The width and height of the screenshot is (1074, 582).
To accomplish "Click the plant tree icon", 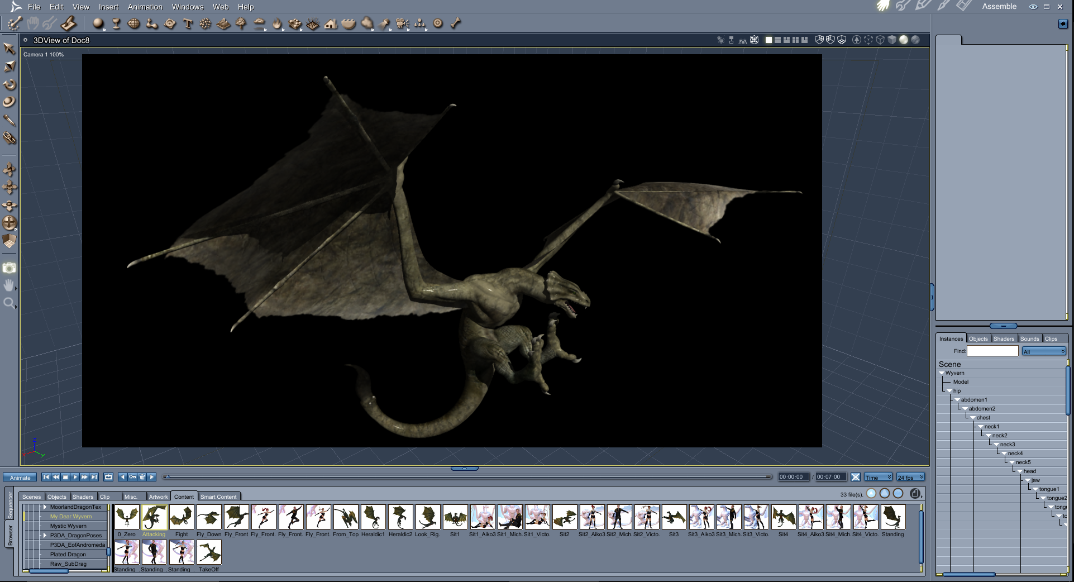I will click(x=241, y=23).
